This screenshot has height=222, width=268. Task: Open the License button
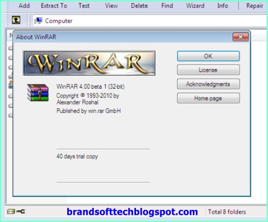(x=209, y=70)
